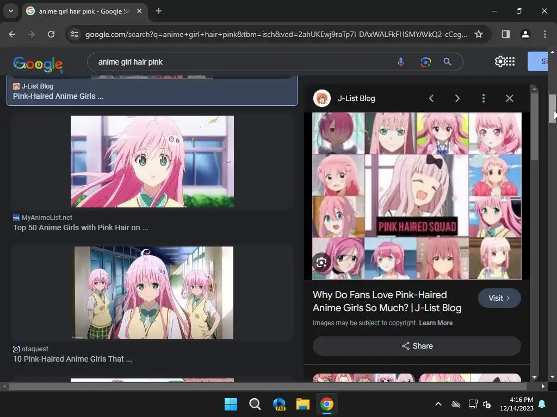Viewport: 557px width, 417px height.
Task: Click the address bar URL
Action: [276, 34]
